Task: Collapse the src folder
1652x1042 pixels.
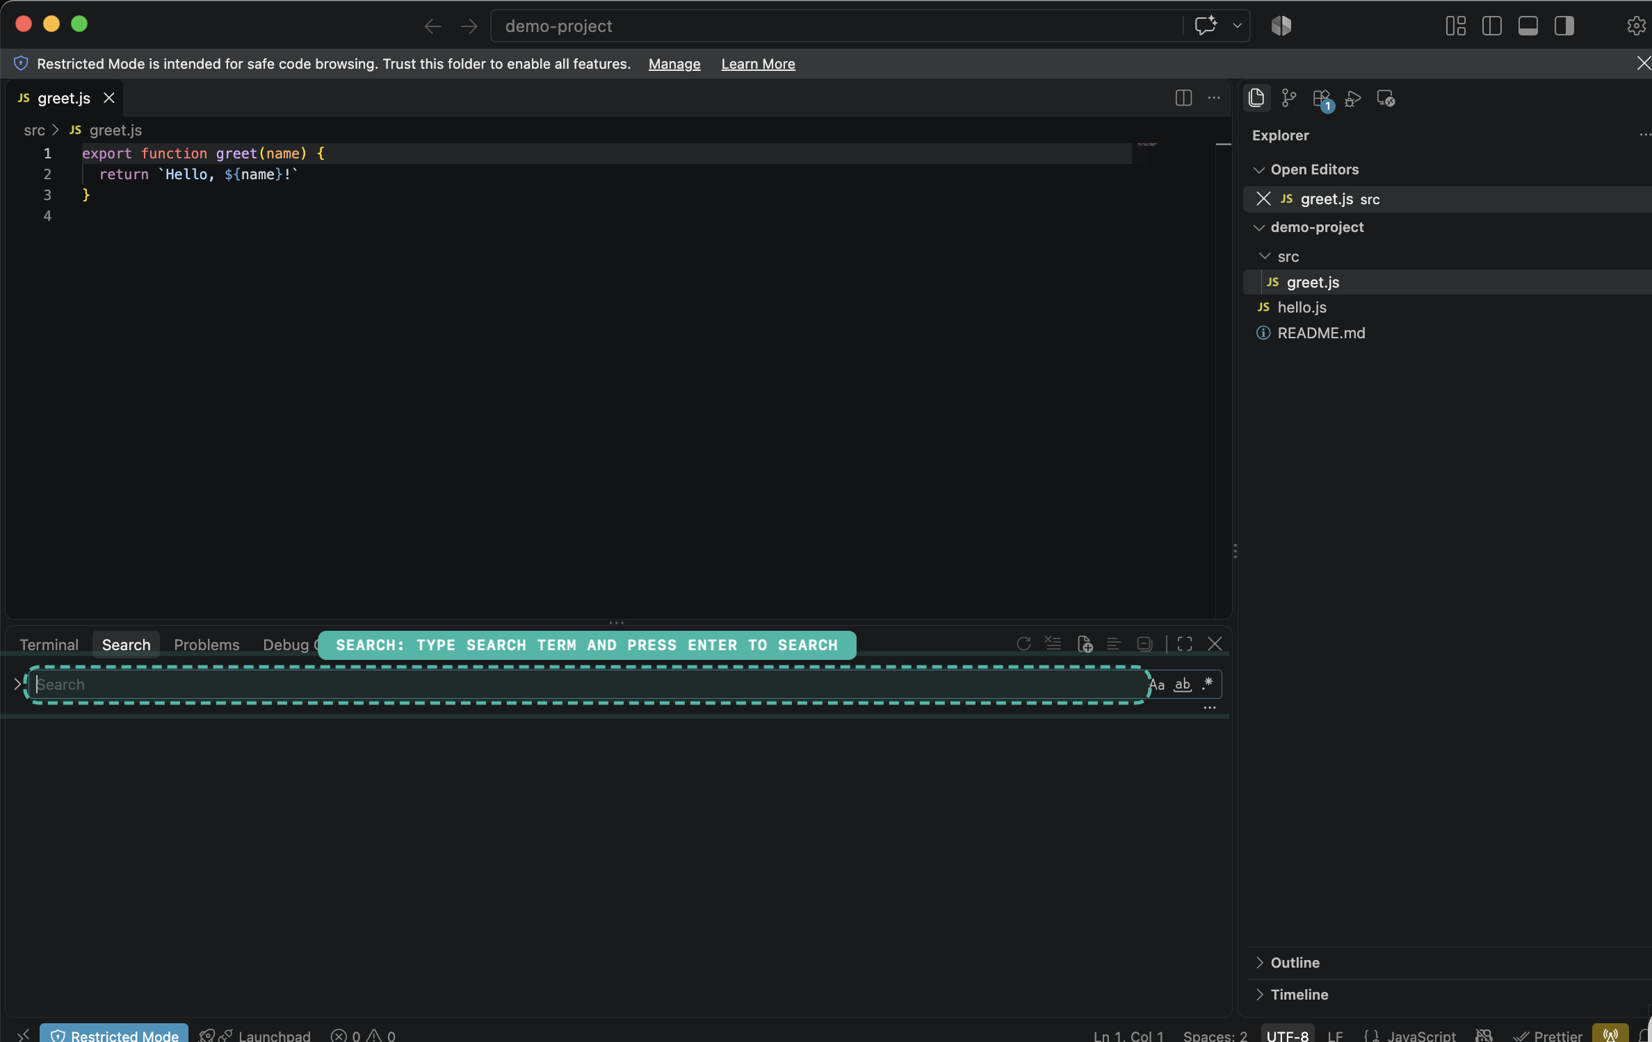Action: coord(1265,256)
